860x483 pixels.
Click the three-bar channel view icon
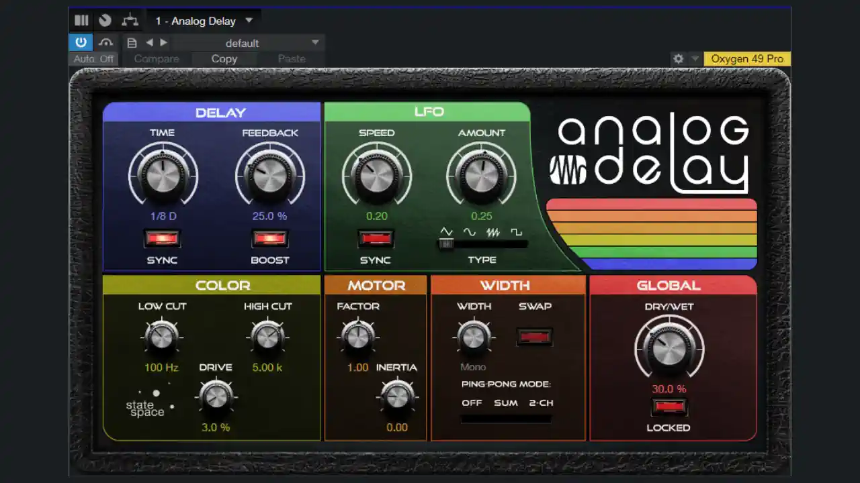pyautogui.click(x=81, y=20)
